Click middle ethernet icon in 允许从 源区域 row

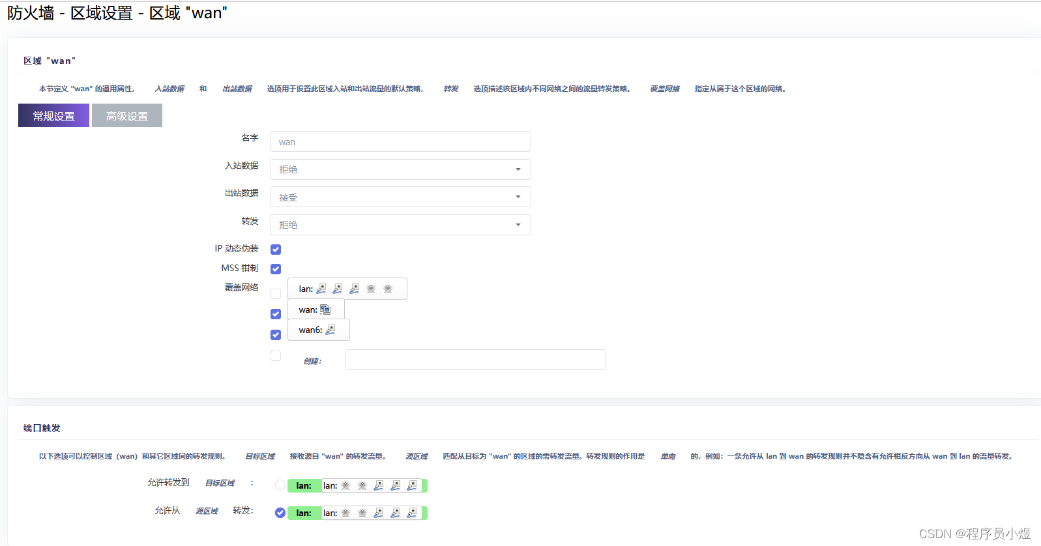click(396, 513)
